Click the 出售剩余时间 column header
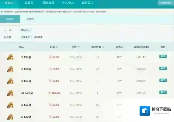This screenshot has width=174, height=122. 141,47
